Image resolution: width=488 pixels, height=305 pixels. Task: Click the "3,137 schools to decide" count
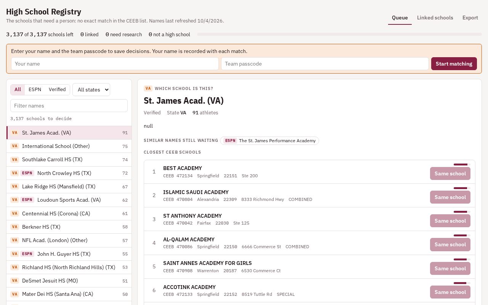(x=41, y=119)
